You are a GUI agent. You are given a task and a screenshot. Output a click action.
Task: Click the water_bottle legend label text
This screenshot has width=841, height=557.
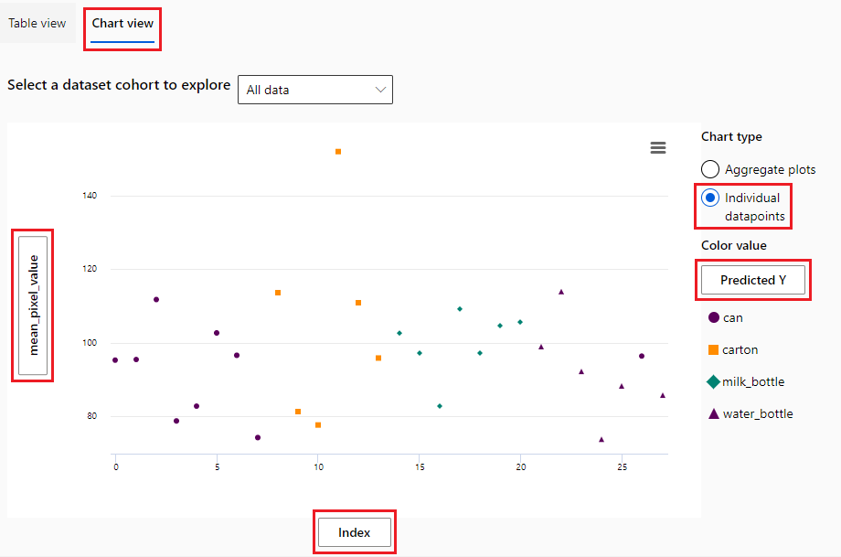[x=758, y=413]
